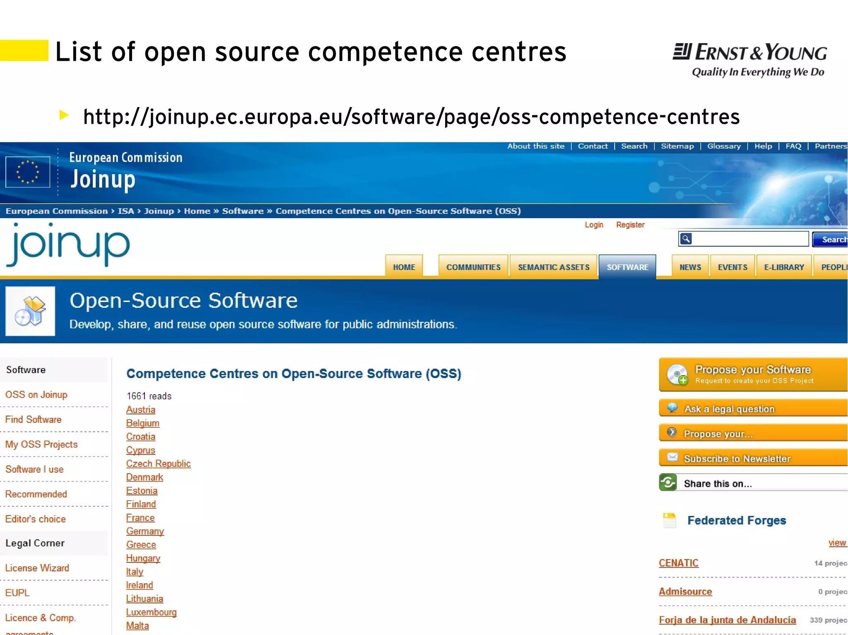This screenshot has height=635, width=848.
Task: Click Share this on button
Action: point(753,483)
